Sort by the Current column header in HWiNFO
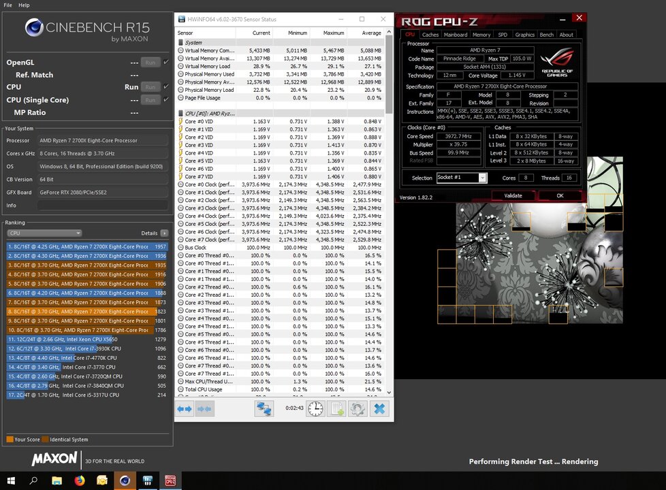Viewport: 666px width, 490px height. point(254,33)
